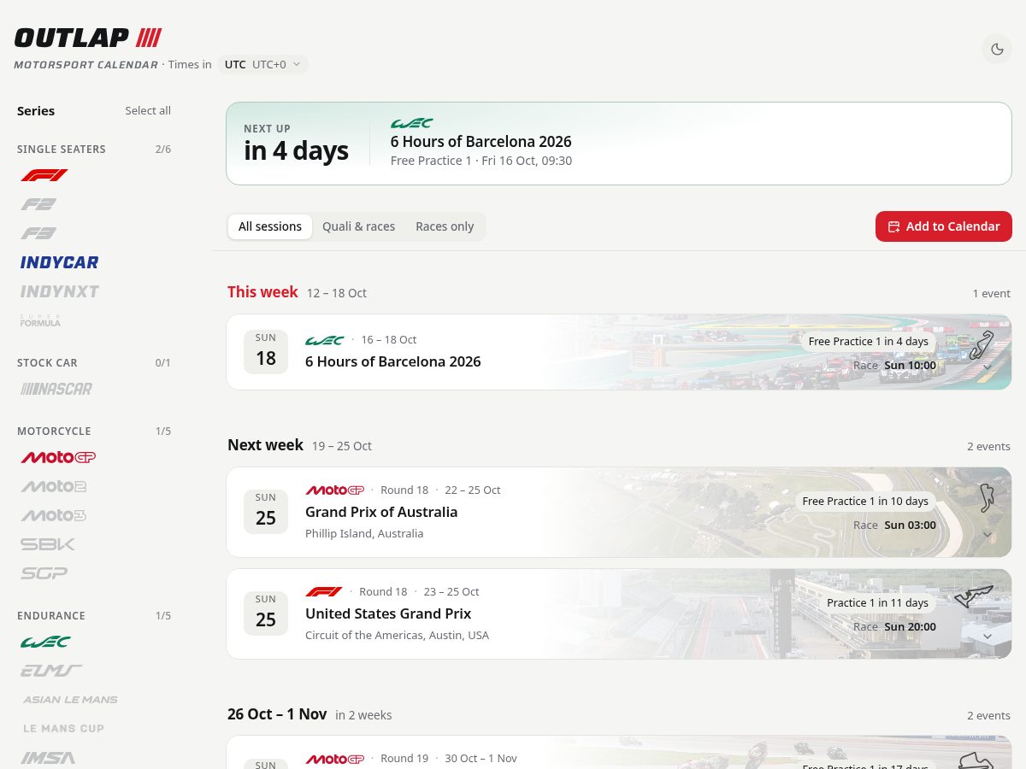1026x769 pixels.
Task: Enable the SBK series logo
Action: [48, 544]
